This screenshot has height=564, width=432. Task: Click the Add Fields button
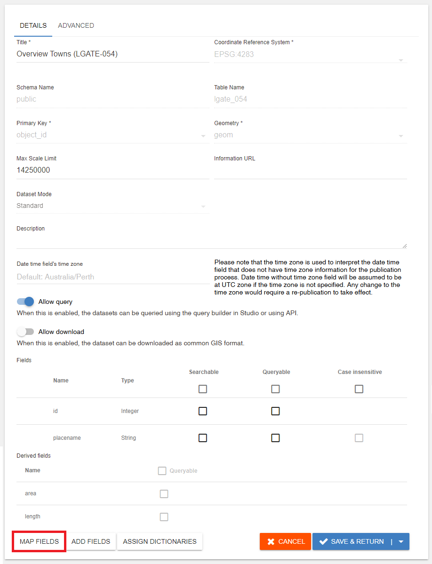(91, 541)
